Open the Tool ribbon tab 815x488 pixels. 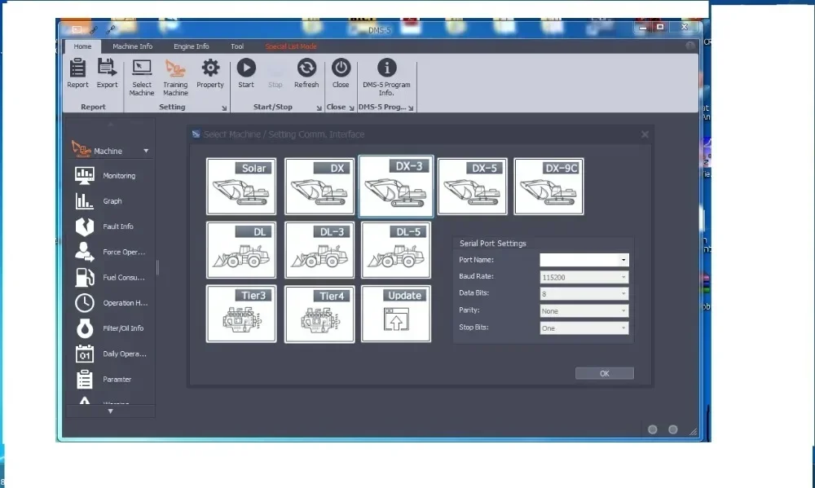coord(237,46)
